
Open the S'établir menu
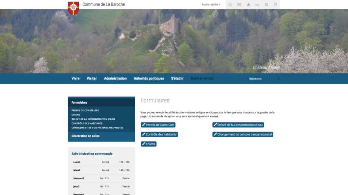[177, 78]
